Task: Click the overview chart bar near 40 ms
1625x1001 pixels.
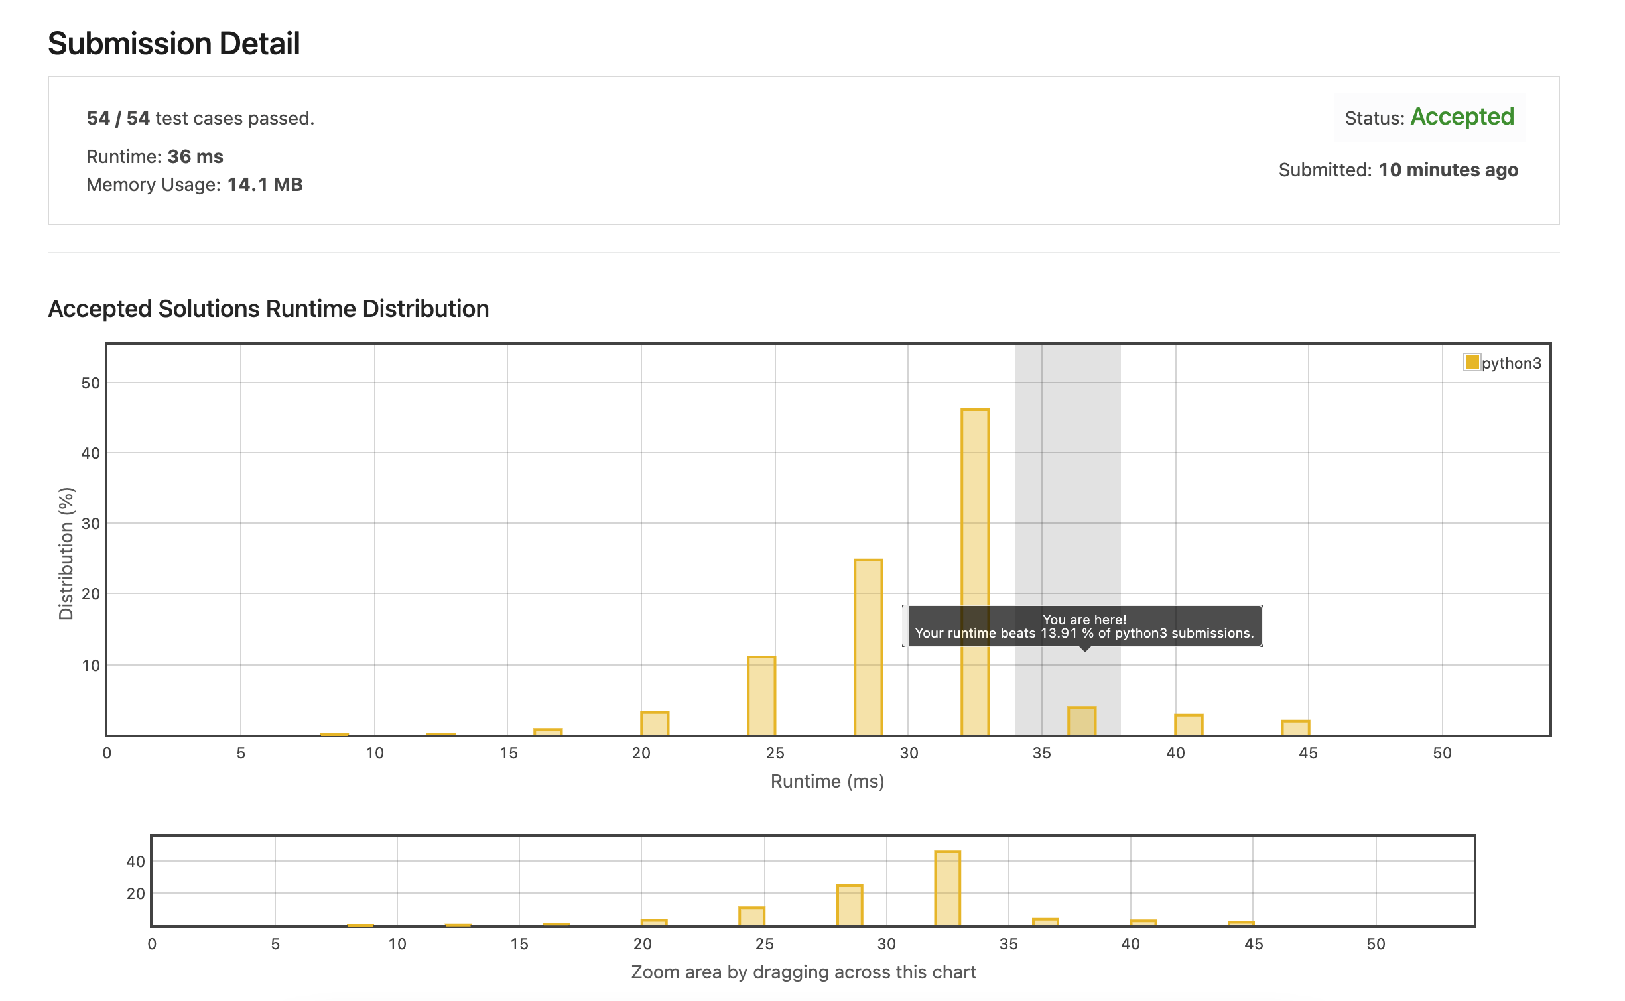Action: coord(1143,923)
